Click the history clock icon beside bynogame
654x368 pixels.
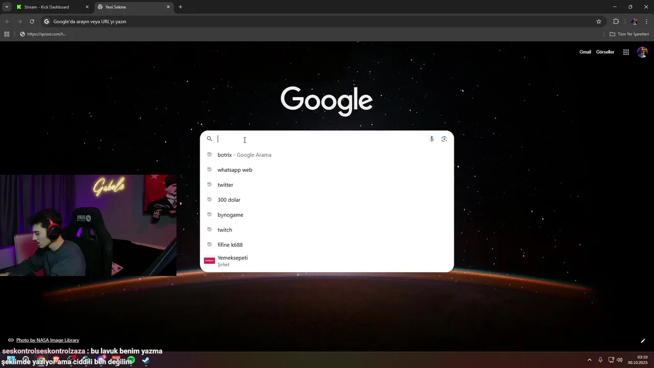click(209, 215)
